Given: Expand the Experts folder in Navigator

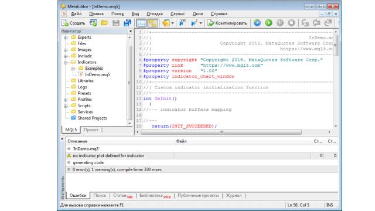Looking at the screenshot, I should pyautogui.click(x=66, y=38).
